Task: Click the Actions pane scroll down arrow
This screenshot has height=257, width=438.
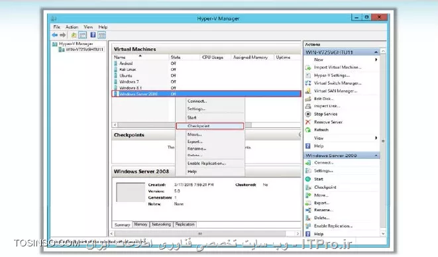Action: pyautogui.click(x=383, y=234)
